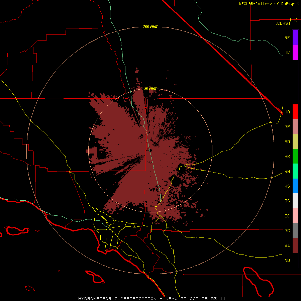Click the 'RA' legend label
Image resolution: width=301 pixels, height=301 pixels.
287,172
